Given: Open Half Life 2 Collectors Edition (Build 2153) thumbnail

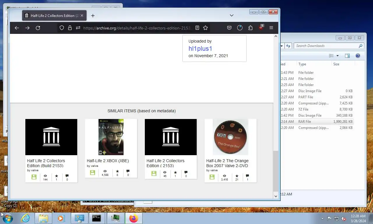Looking at the screenshot, I should tap(51, 137).
